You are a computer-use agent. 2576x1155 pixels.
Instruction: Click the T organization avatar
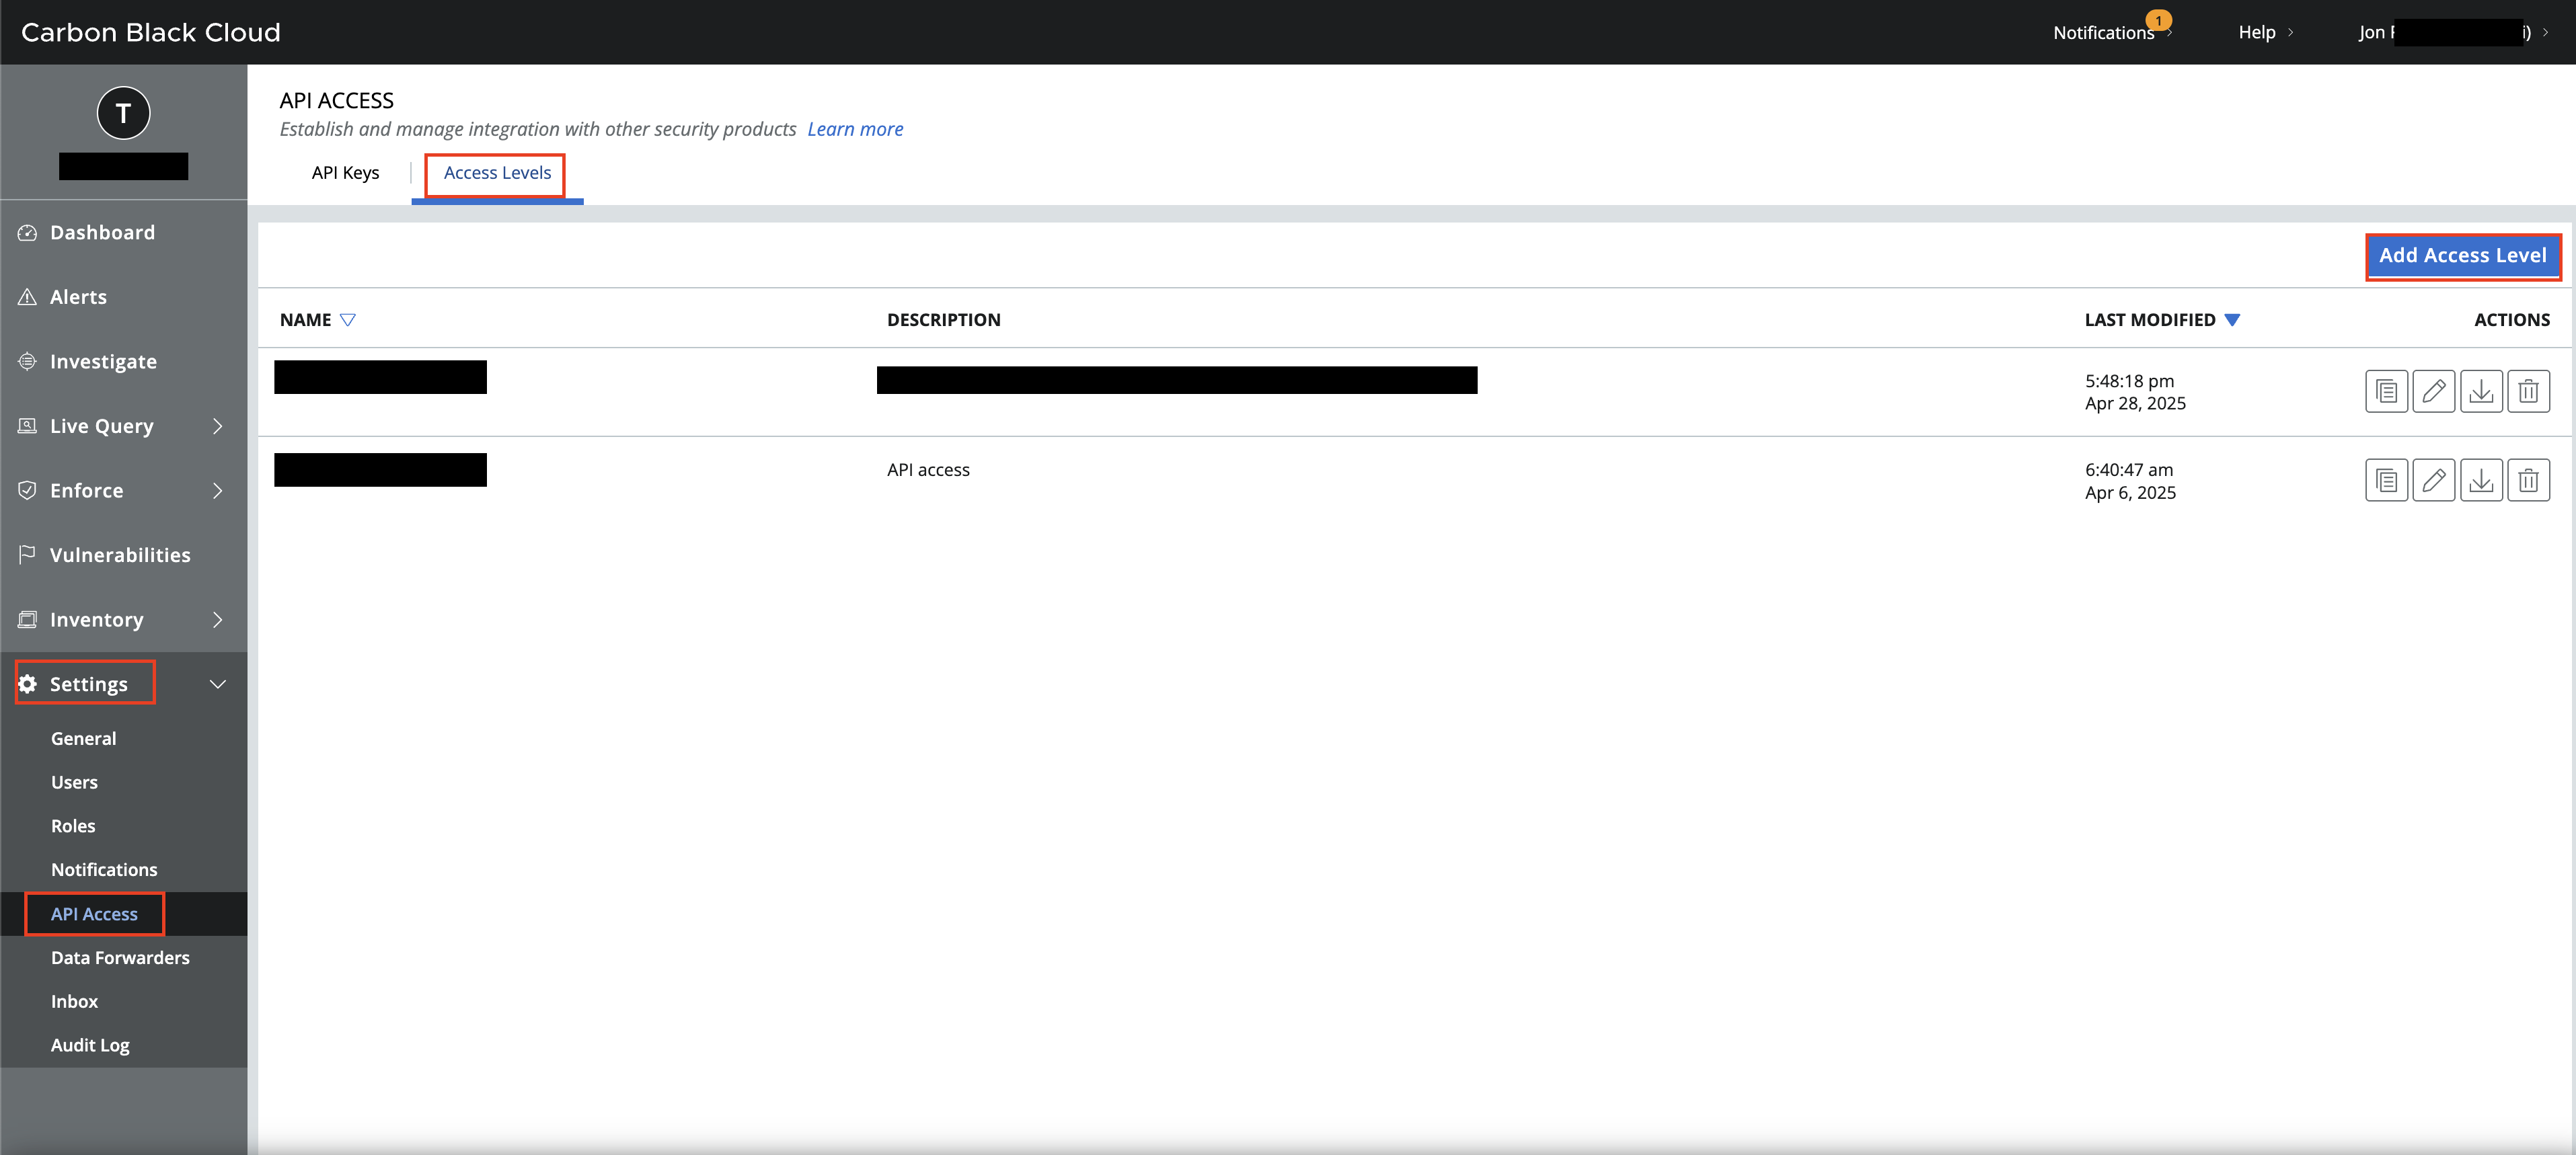pos(123,113)
